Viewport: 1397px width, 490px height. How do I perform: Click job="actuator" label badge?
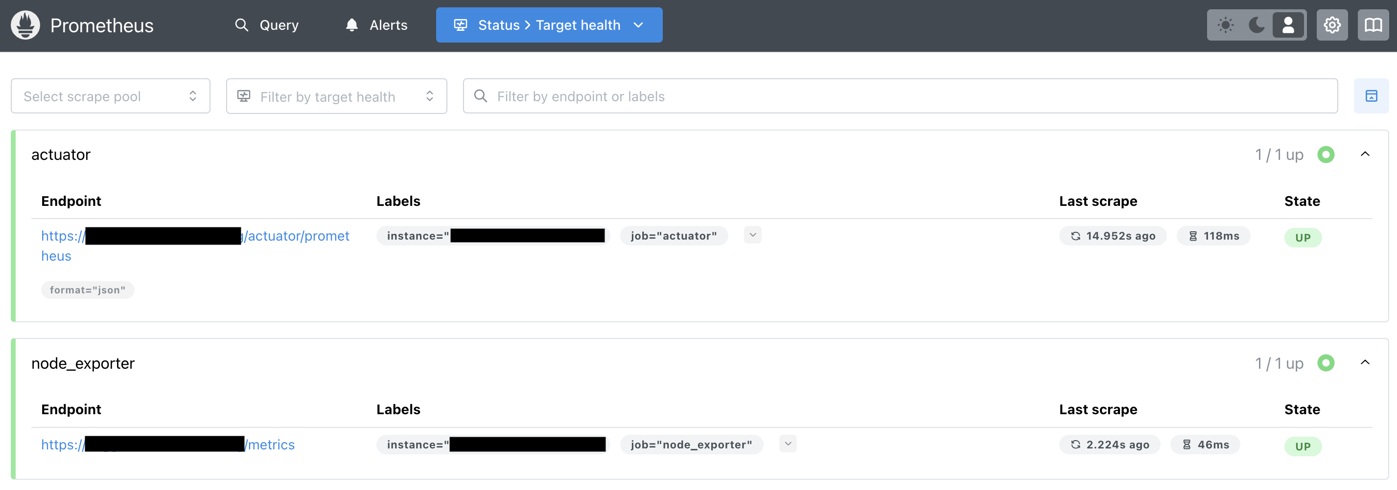point(674,236)
